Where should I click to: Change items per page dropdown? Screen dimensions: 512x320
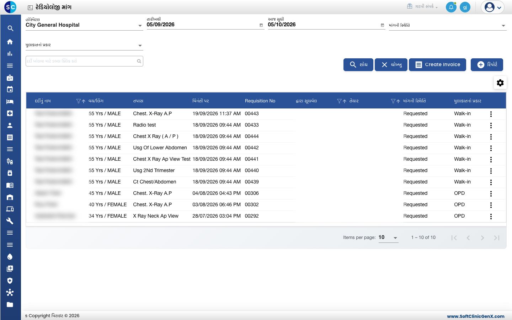pyautogui.click(x=388, y=238)
